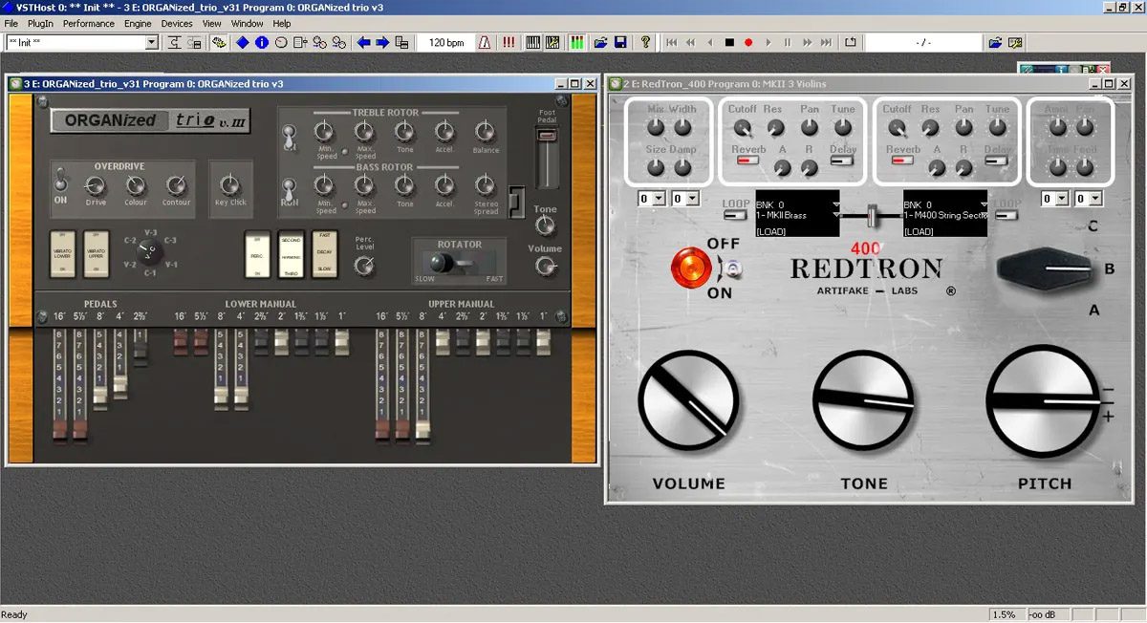Open the Performance menu
The image size is (1147, 623).
tap(89, 23)
